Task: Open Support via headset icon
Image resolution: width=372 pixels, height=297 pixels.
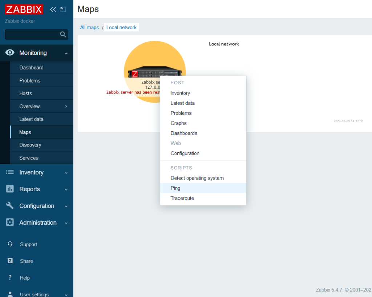Action: click(10, 244)
